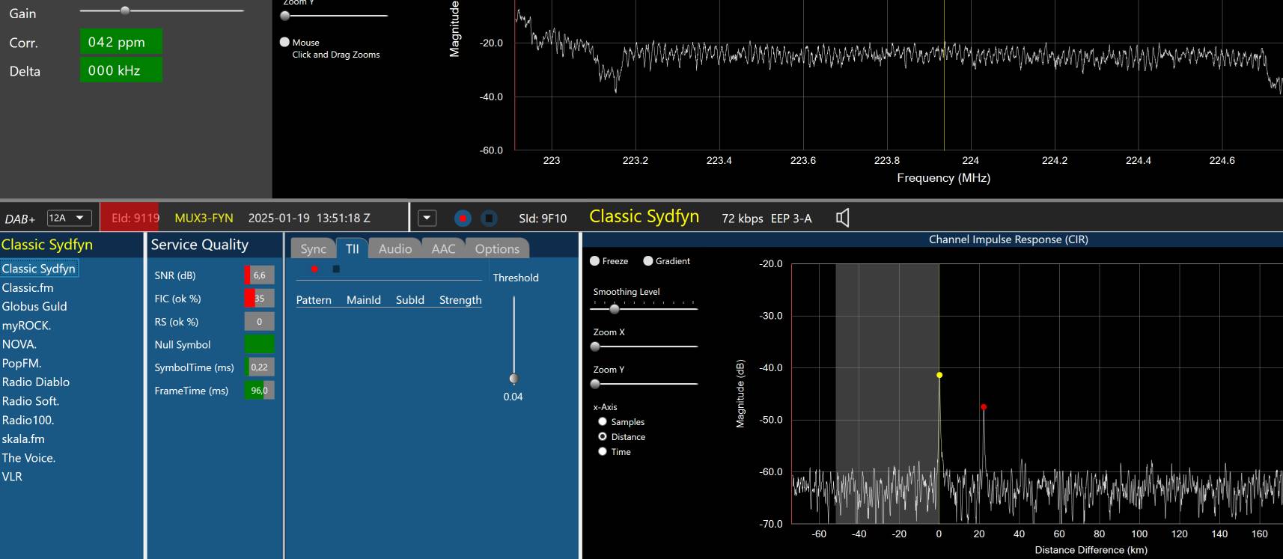Switch to the Audio tab
This screenshot has height=559, width=1283.
pyautogui.click(x=394, y=248)
